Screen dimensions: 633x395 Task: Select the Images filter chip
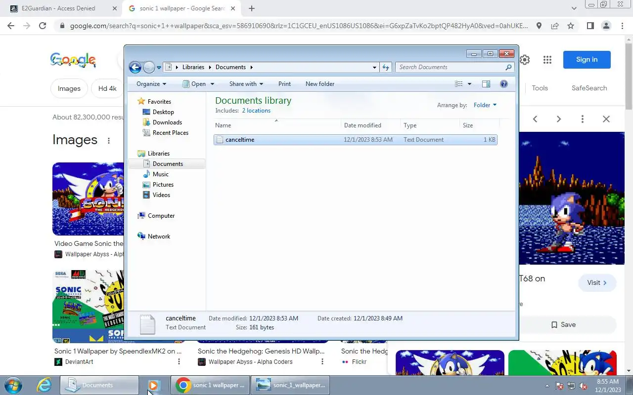[69, 89]
